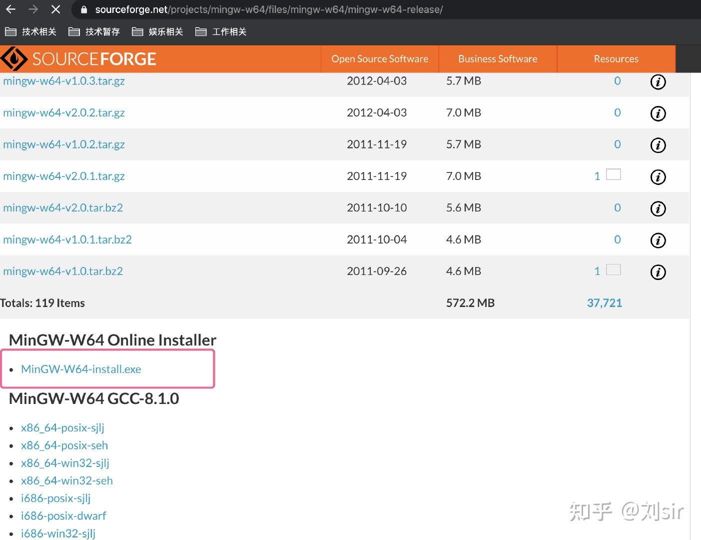Open the Business Software menu
701x540 pixels.
coord(497,58)
